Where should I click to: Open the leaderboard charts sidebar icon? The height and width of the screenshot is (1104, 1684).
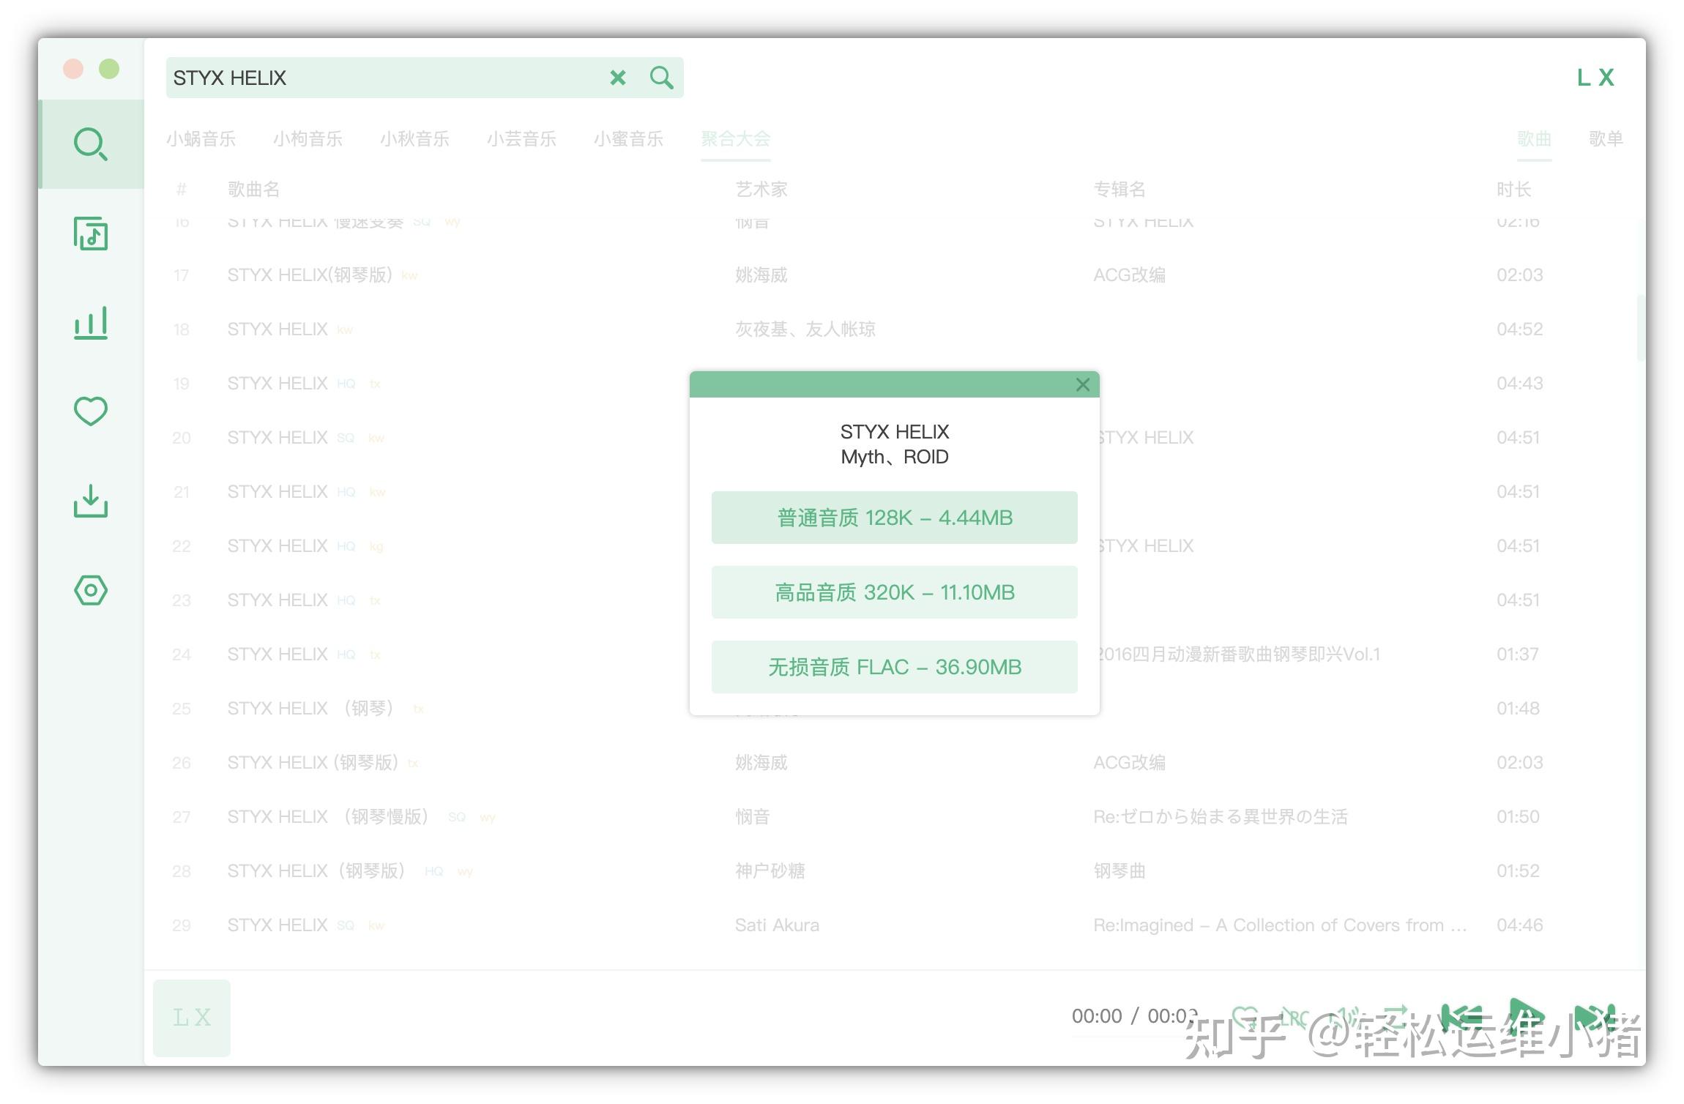[x=91, y=323]
